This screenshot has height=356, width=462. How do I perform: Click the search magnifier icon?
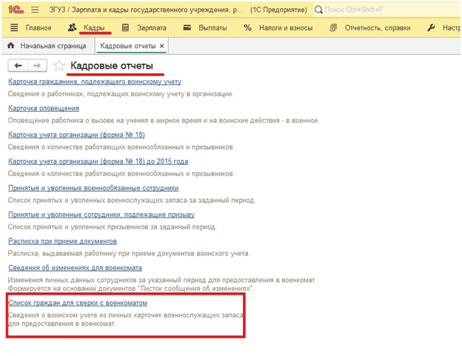(318, 10)
